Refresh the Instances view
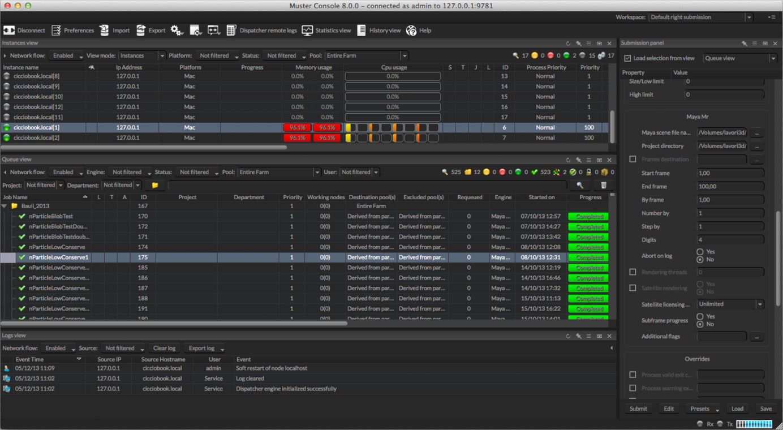The image size is (783, 430). click(x=568, y=44)
